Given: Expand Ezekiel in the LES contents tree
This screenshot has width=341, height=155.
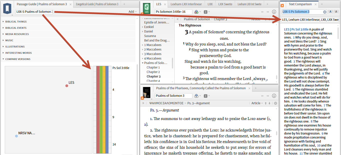Looking at the screenshot, I should [x=143, y=27].
